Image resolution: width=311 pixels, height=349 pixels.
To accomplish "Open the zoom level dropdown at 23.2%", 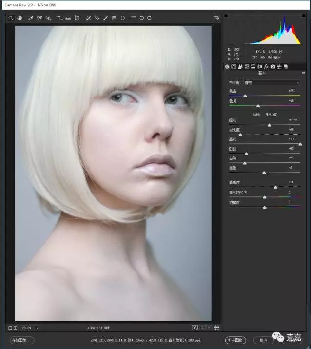I will point(37,328).
